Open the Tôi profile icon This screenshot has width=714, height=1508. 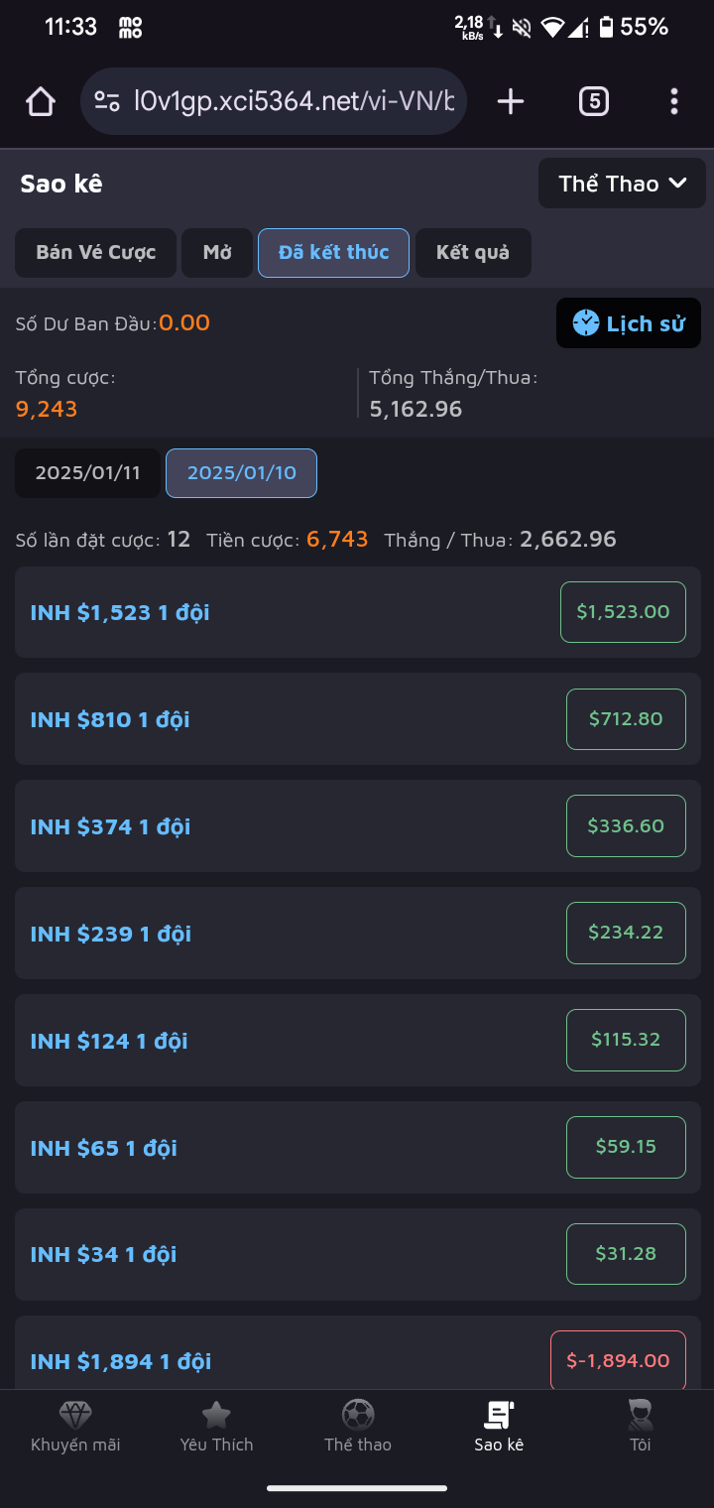(x=641, y=1415)
